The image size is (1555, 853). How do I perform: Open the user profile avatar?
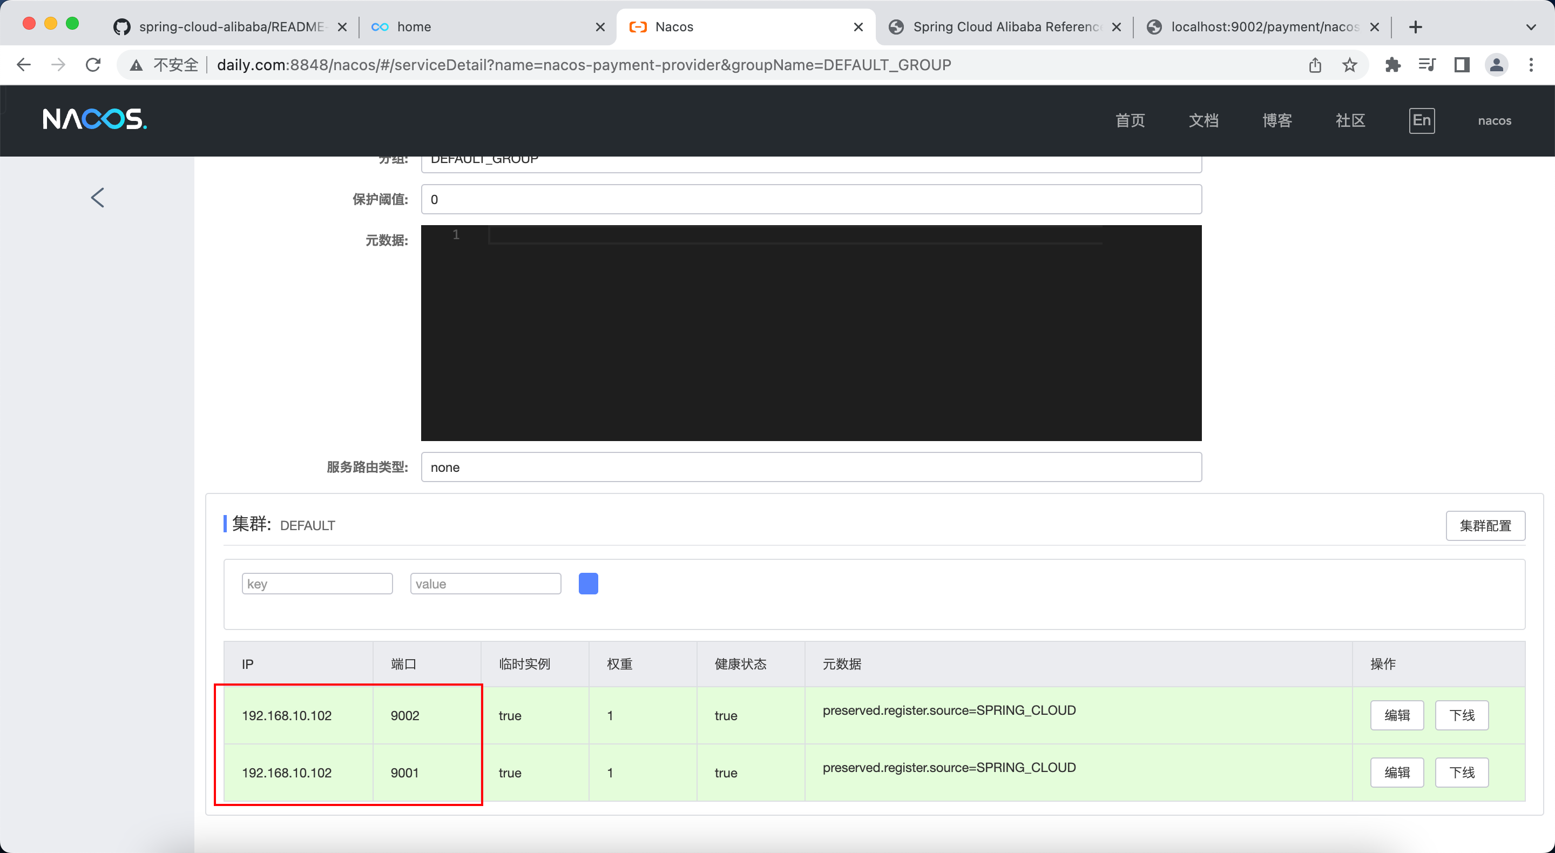coord(1497,65)
